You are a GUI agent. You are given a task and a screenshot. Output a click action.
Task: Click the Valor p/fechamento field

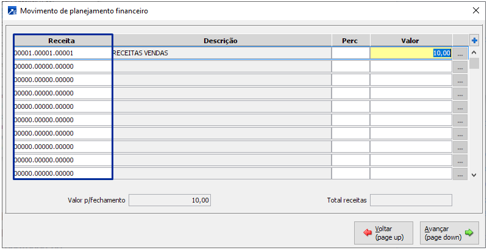point(170,200)
